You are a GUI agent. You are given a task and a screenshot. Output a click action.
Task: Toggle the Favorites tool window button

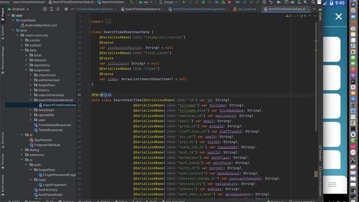pyautogui.click(x=2, y=162)
